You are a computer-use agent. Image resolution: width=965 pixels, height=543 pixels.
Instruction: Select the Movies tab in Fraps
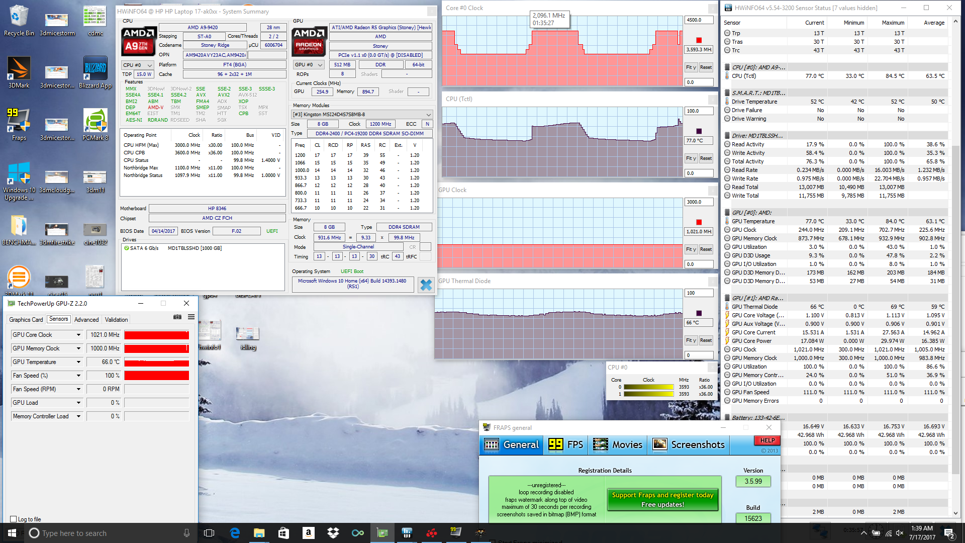pyautogui.click(x=618, y=444)
